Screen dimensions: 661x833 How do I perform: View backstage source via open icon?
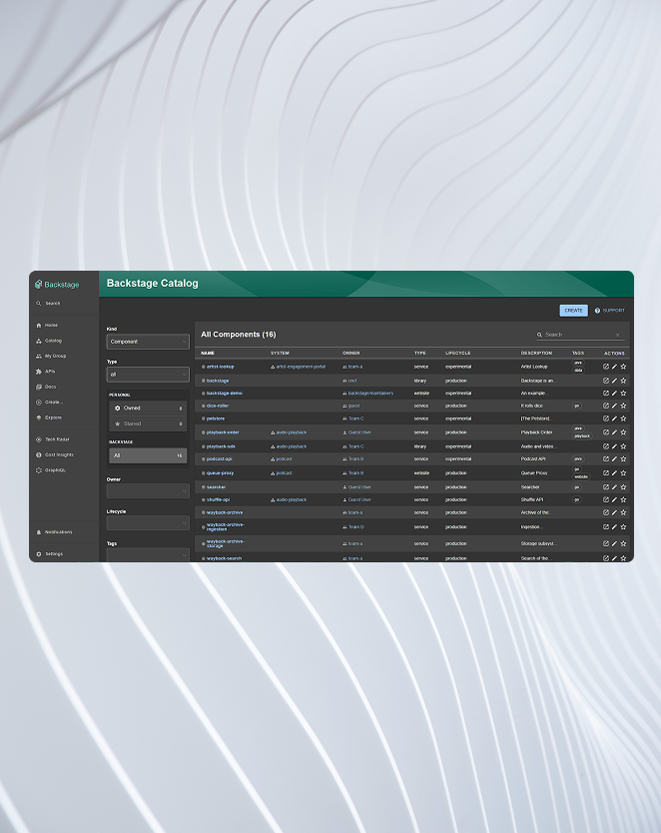coord(606,381)
